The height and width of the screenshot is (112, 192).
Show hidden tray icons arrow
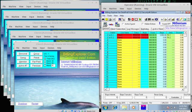164,108
